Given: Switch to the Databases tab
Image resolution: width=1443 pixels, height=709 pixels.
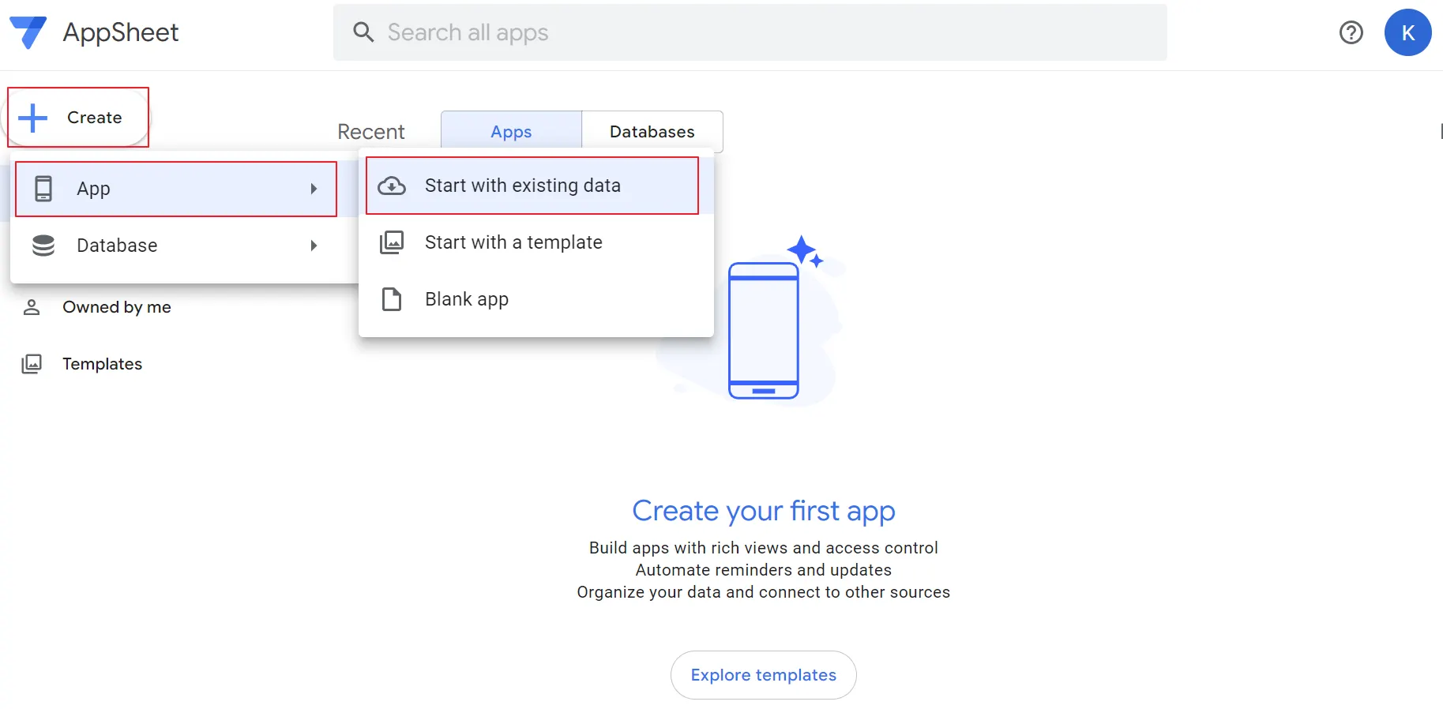Looking at the screenshot, I should (x=652, y=132).
